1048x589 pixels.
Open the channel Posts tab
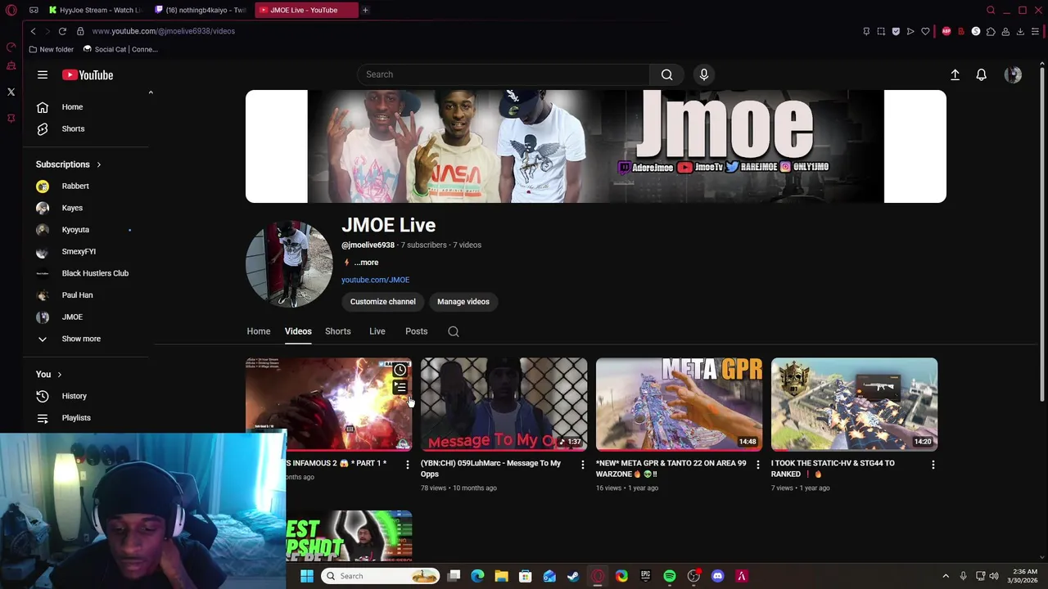(417, 331)
